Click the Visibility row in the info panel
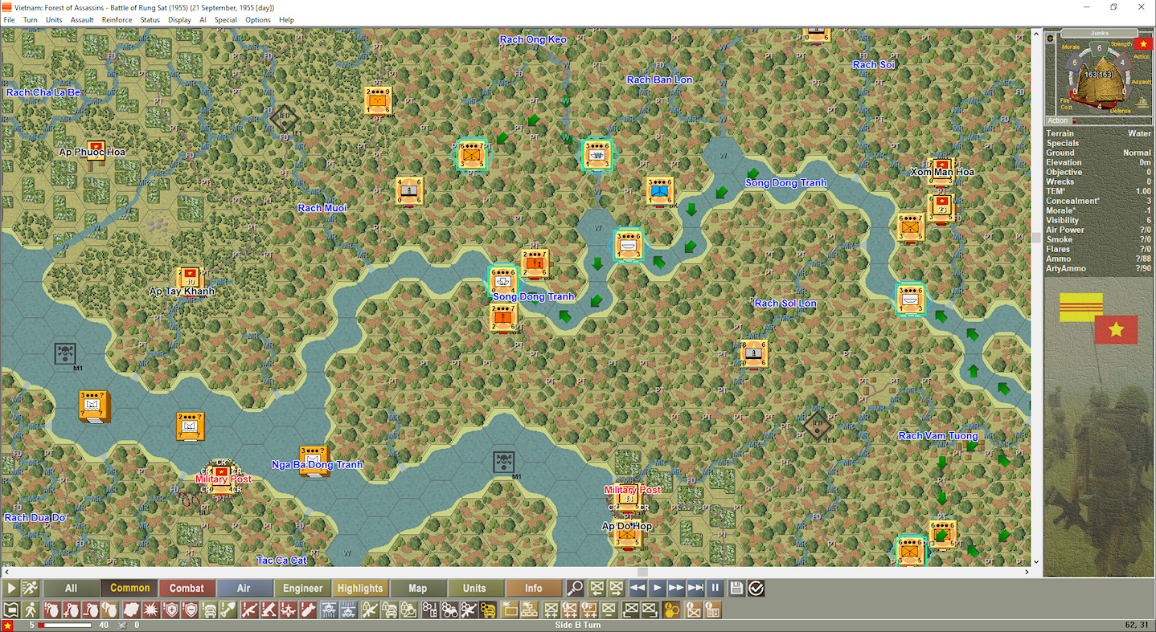 click(1098, 220)
